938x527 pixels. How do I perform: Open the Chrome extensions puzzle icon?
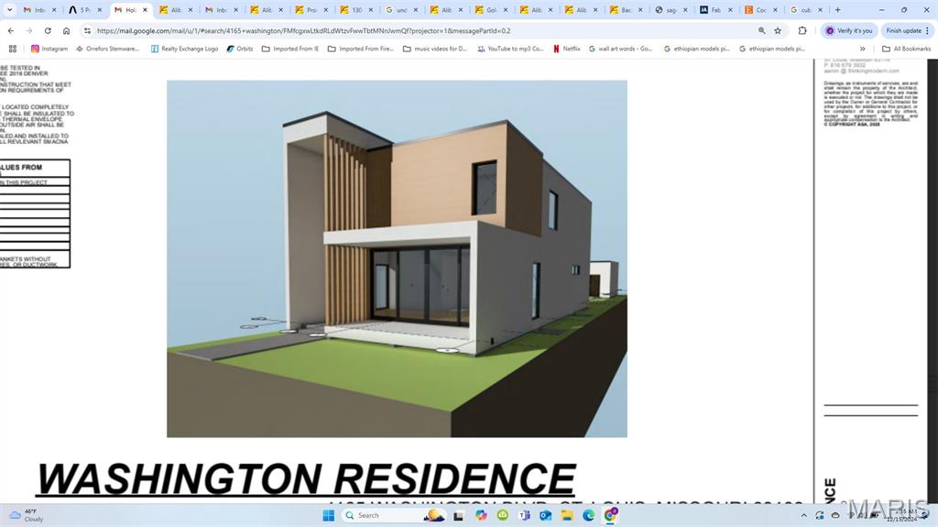click(802, 30)
